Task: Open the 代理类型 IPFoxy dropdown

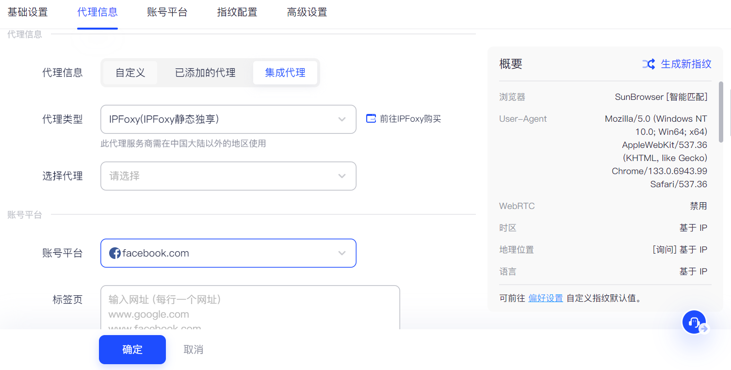Action: tap(228, 119)
